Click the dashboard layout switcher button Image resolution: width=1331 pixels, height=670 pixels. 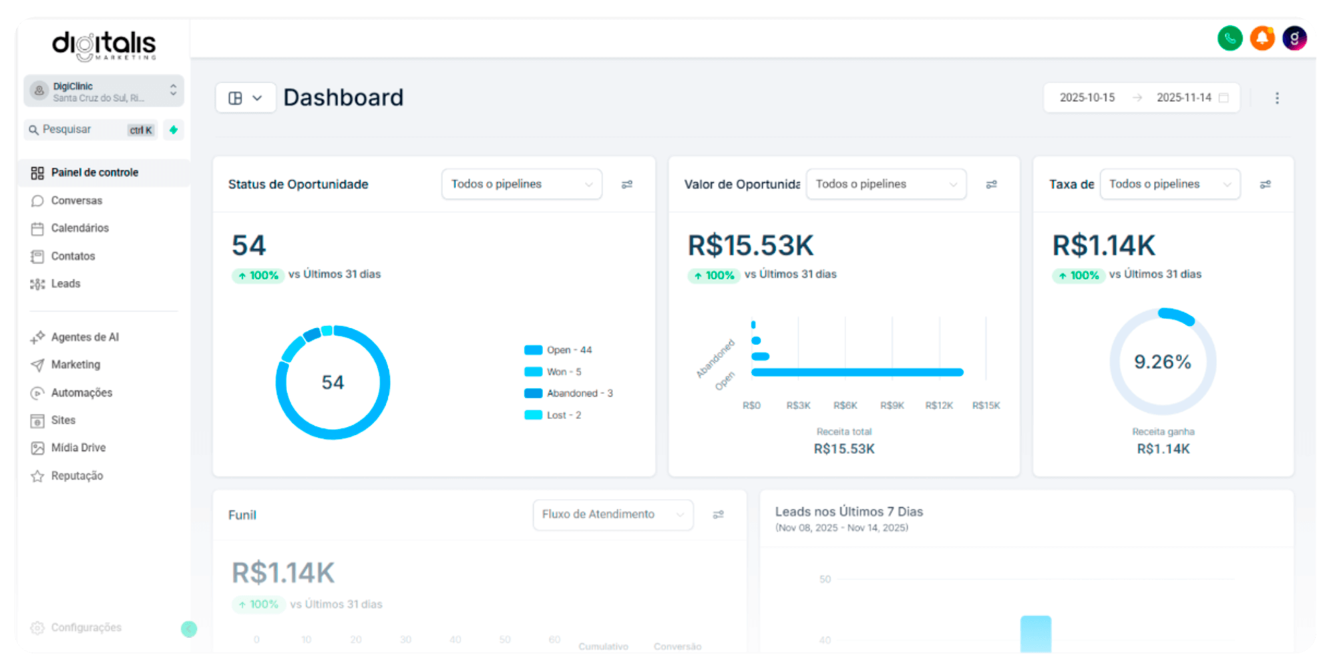(x=245, y=98)
